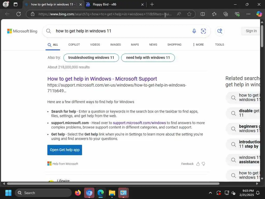
Task: Click the address bar URL
Action: [105, 14]
